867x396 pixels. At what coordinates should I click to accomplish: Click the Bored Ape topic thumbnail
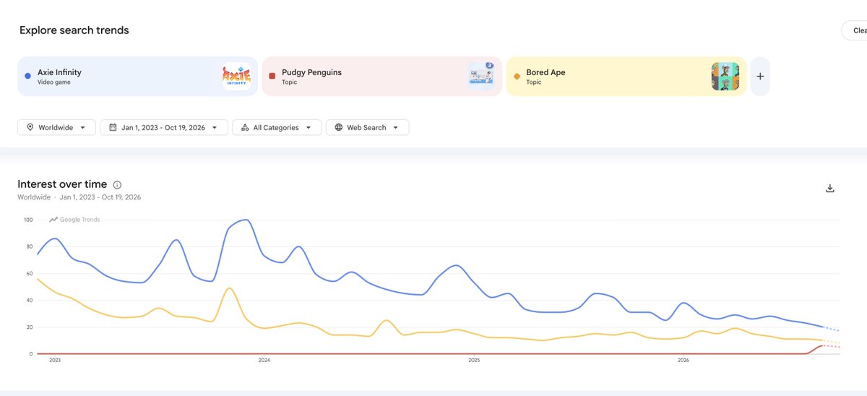pyautogui.click(x=725, y=76)
